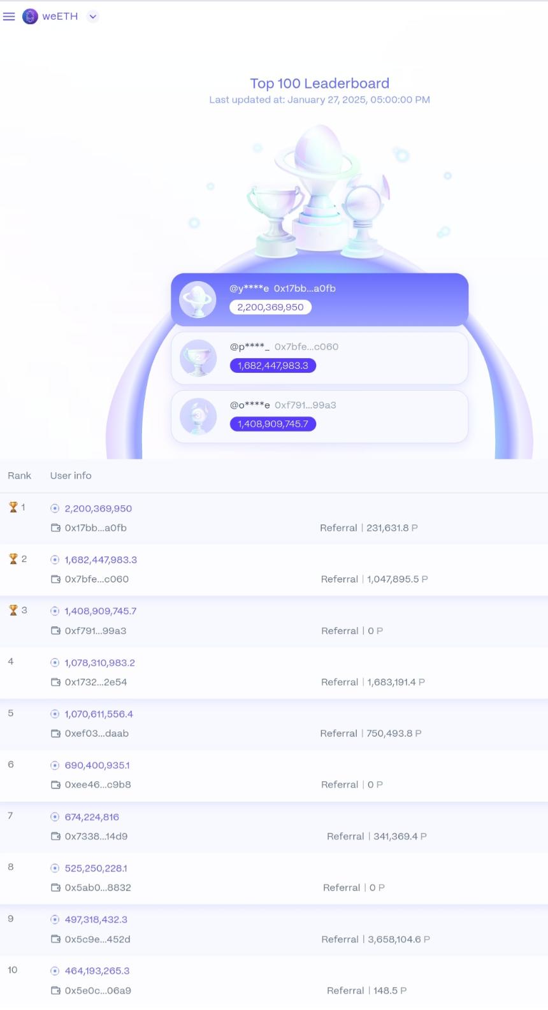The image size is (548, 1010).
Task: Click wallet icon beside 0xef03...daab
Action: 55,733
